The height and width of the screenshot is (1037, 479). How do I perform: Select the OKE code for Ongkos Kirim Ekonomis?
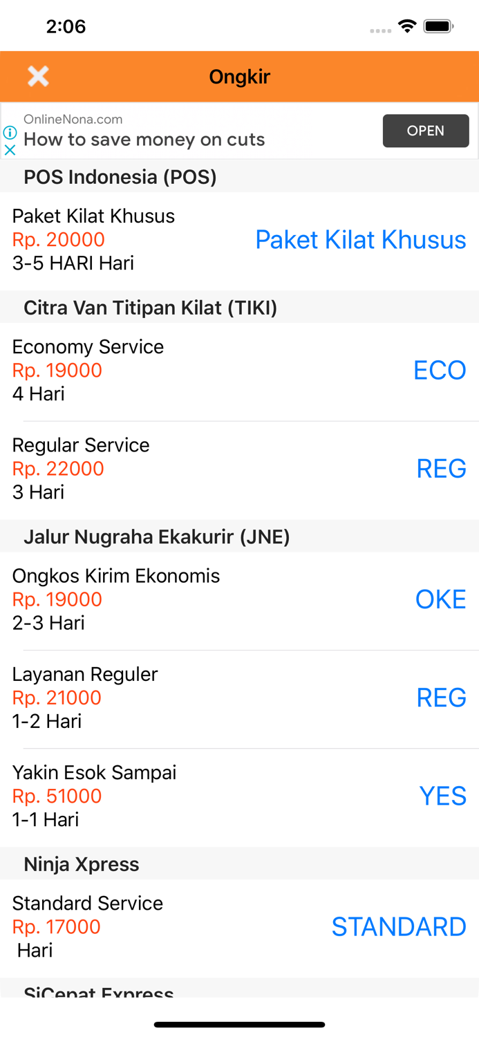[x=440, y=599]
